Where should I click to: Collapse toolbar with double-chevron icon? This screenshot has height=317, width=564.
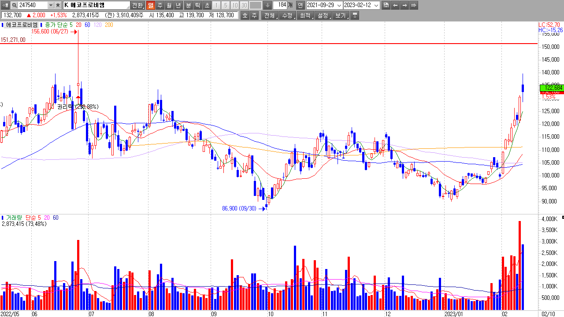(355, 16)
